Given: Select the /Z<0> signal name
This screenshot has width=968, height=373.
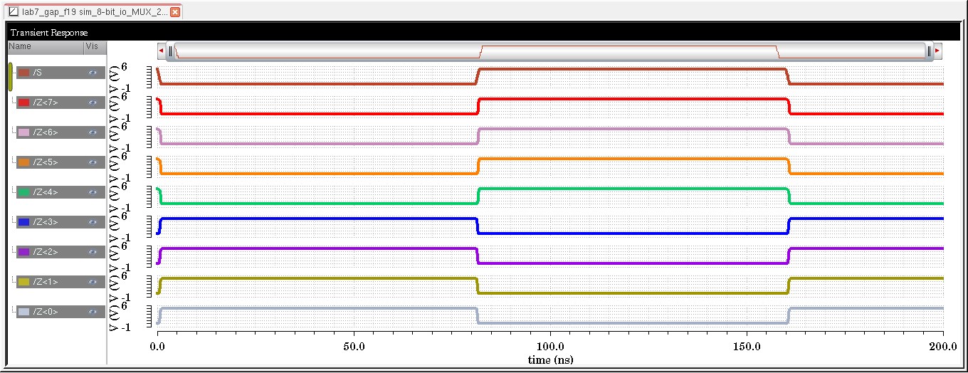Looking at the screenshot, I should (x=45, y=312).
